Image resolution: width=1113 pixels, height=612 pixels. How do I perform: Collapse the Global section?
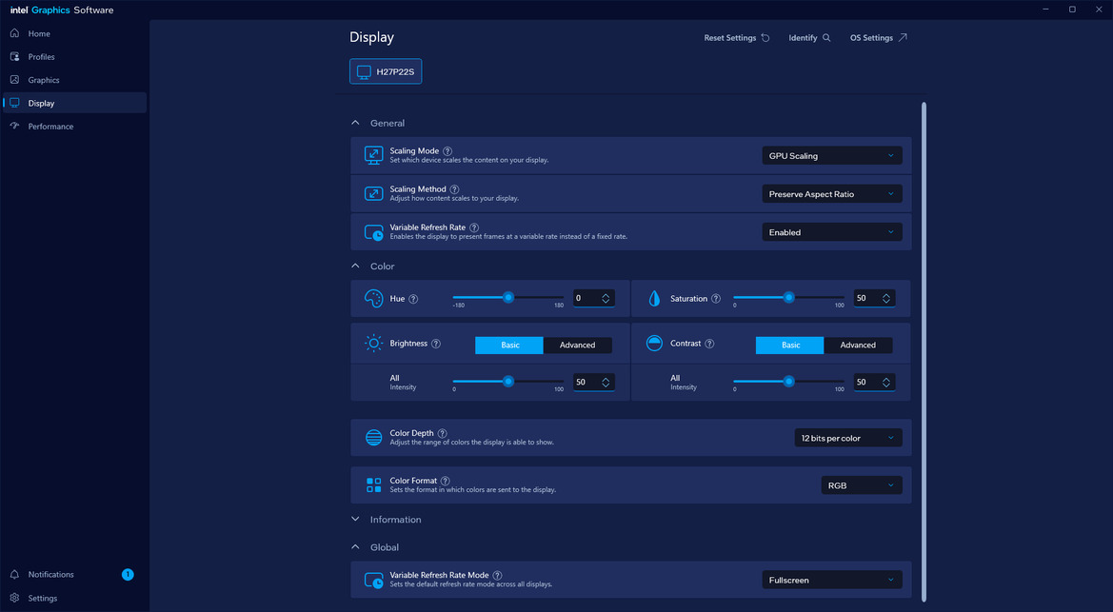(356, 547)
